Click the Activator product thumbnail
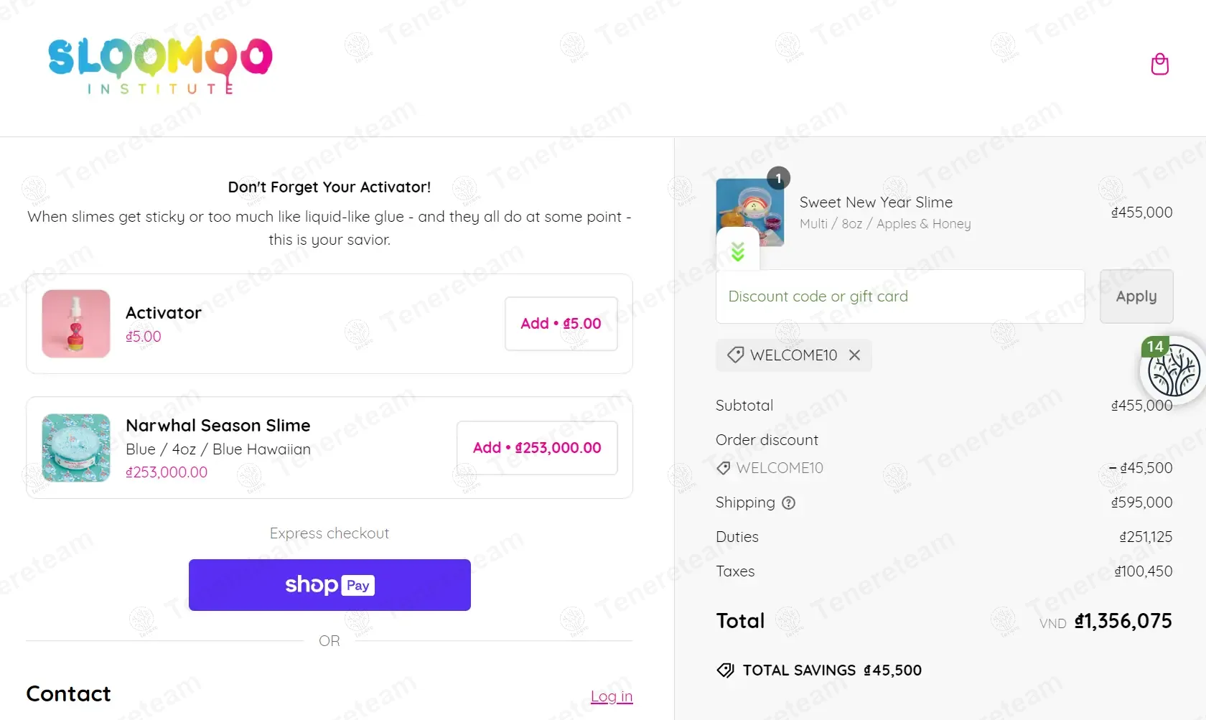This screenshot has width=1206, height=720. (x=76, y=324)
